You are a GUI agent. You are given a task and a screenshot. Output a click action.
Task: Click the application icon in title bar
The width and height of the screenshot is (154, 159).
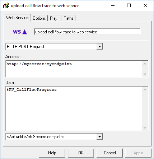click(x=6, y=5)
